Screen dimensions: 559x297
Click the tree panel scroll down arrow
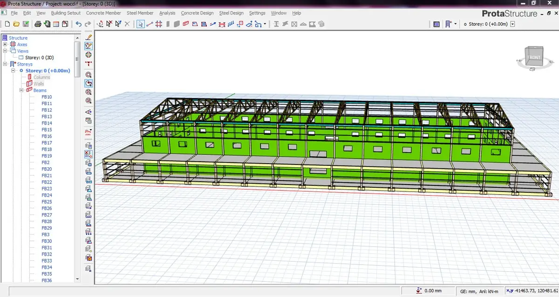[x=77, y=279]
